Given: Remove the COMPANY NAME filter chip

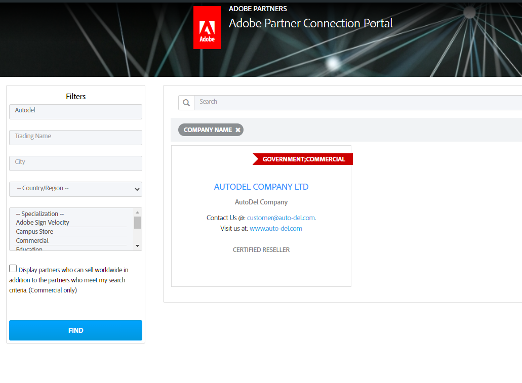Looking at the screenshot, I should pos(238,130).
